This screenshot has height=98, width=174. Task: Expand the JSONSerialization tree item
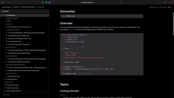click(4, 79)
